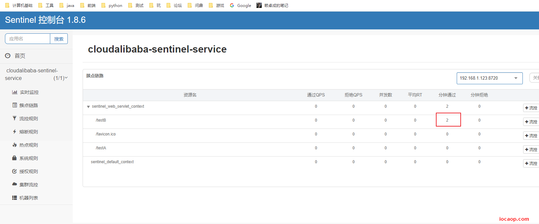The image size is (539, 224).
Task: Open the python bookmark folder
Action: [112, 5]
